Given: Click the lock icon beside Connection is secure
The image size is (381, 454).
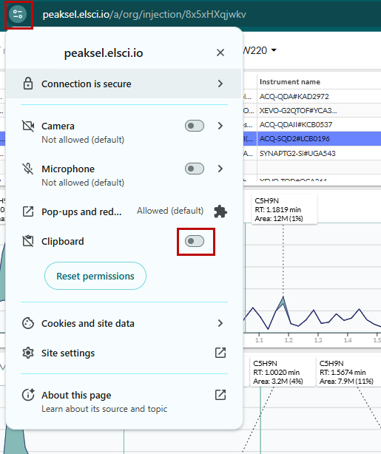Looking at the screenshot, I should [28, 84].
